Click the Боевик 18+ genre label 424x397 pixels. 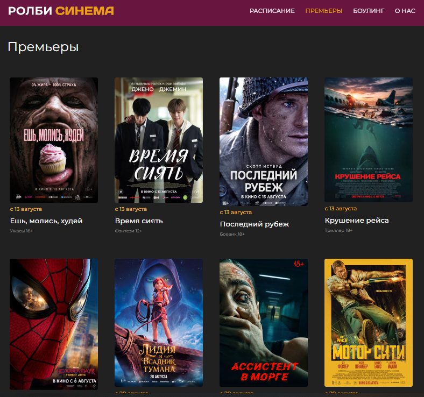pos(232,234)
